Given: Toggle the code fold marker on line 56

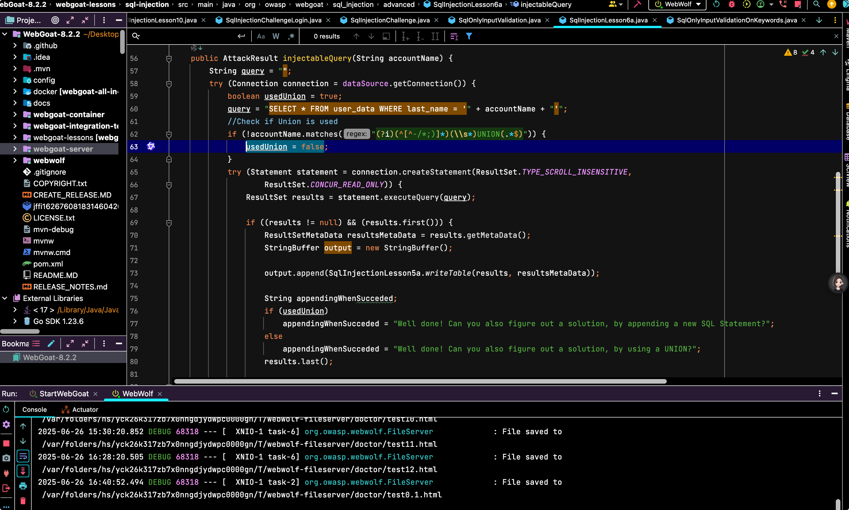Looking at the screenshot, I should [x=169, y=59].
